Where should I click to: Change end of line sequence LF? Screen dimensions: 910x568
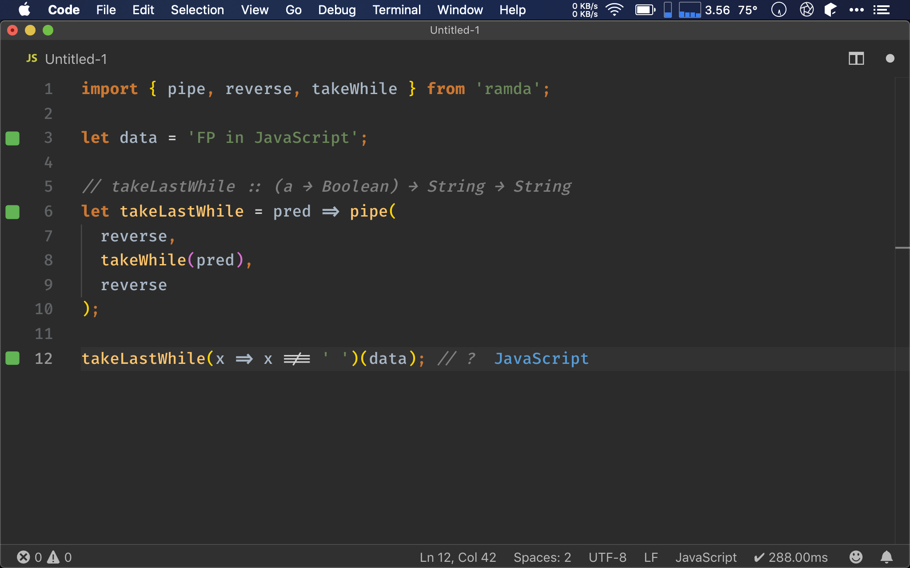651,557
